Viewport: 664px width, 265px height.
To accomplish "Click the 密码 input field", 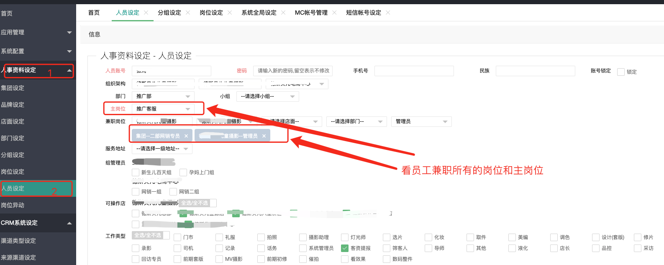I will point(292,71).
